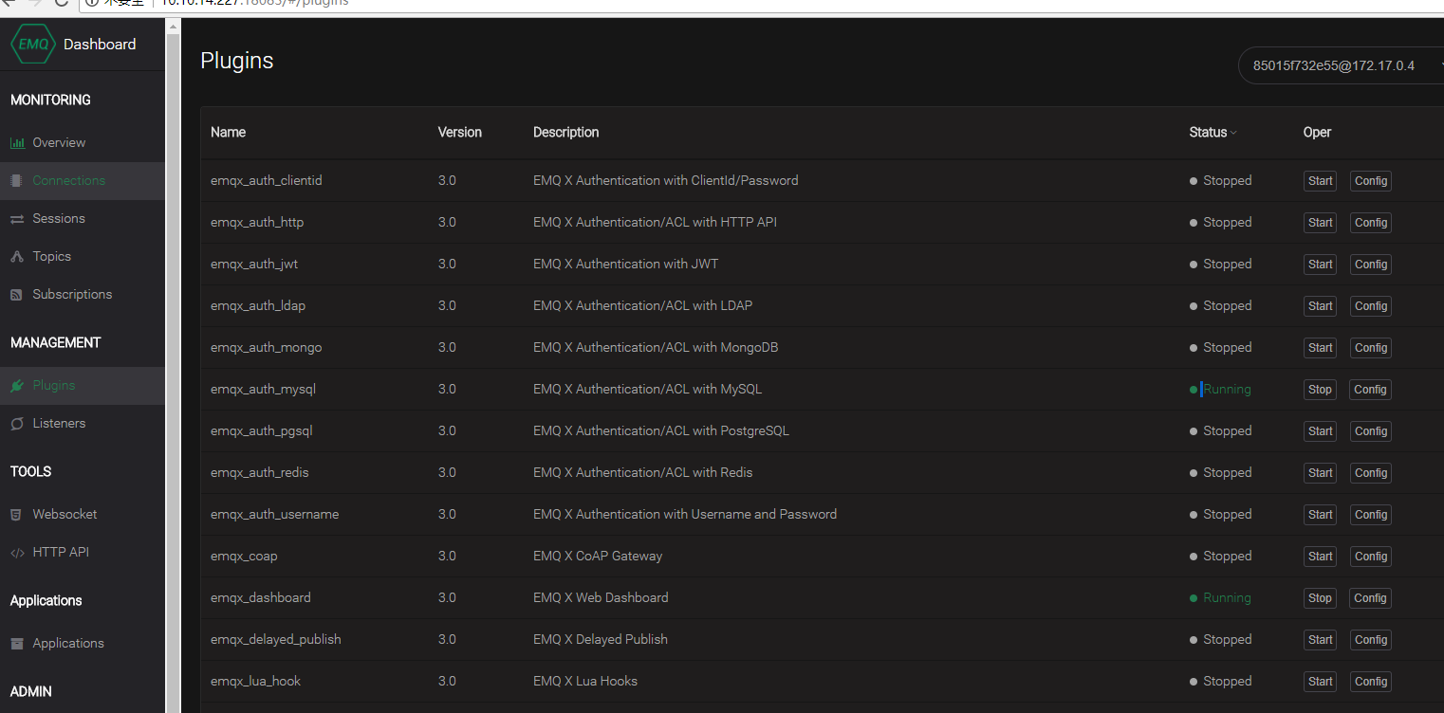Open the Status column filter arrow
The image size is (1444, 713).
1233,133
